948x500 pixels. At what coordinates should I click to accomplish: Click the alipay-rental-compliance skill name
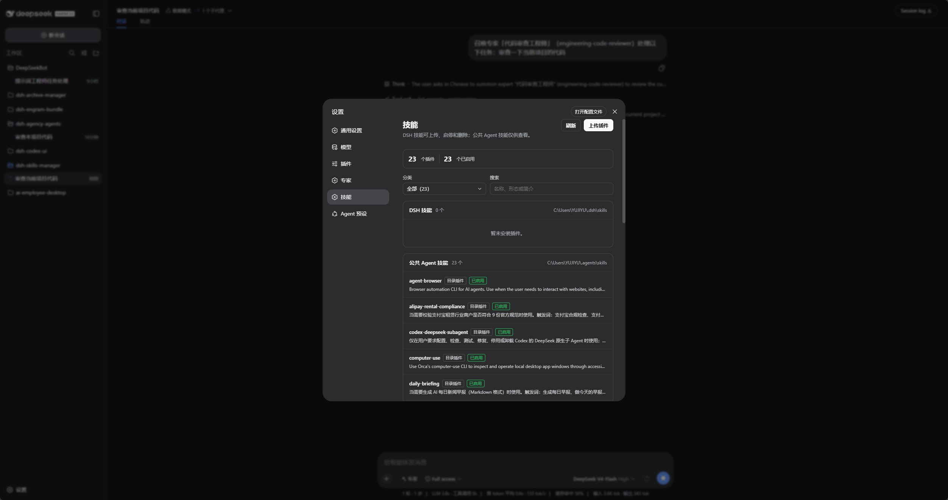pos(437,306)
